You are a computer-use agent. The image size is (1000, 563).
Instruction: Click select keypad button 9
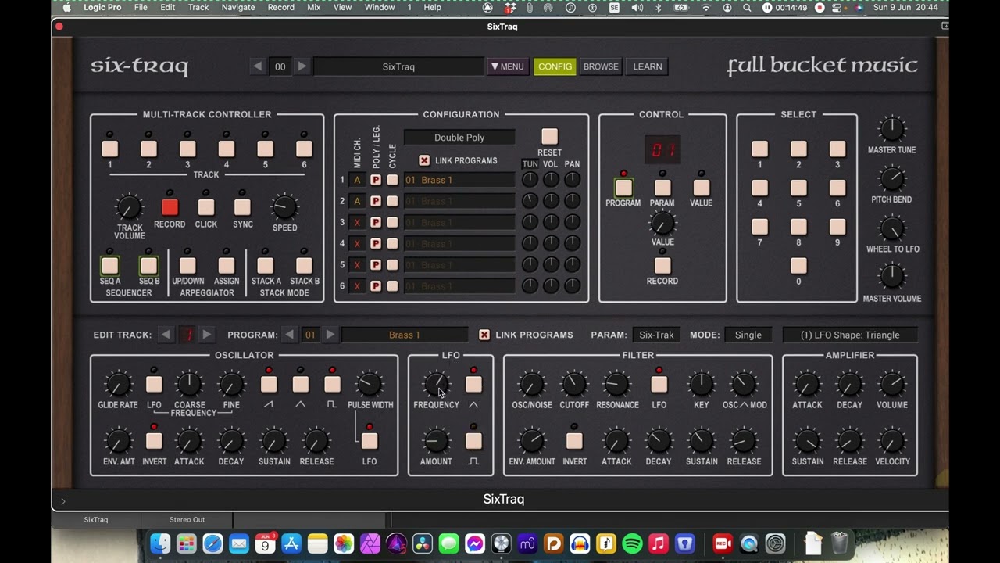click(x=837, y=227)
